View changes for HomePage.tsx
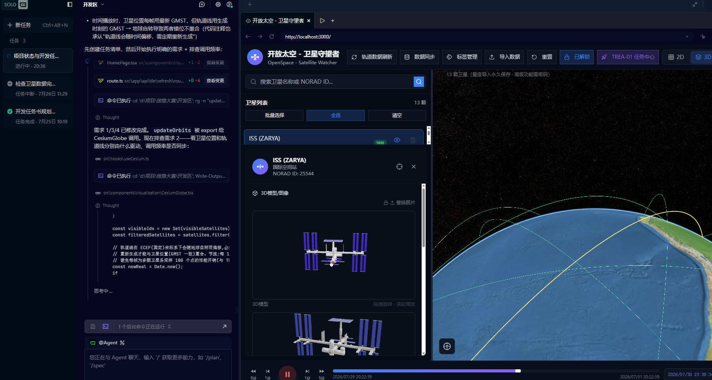The width and height of the screenshot is (712, 380). pos(215,63)
